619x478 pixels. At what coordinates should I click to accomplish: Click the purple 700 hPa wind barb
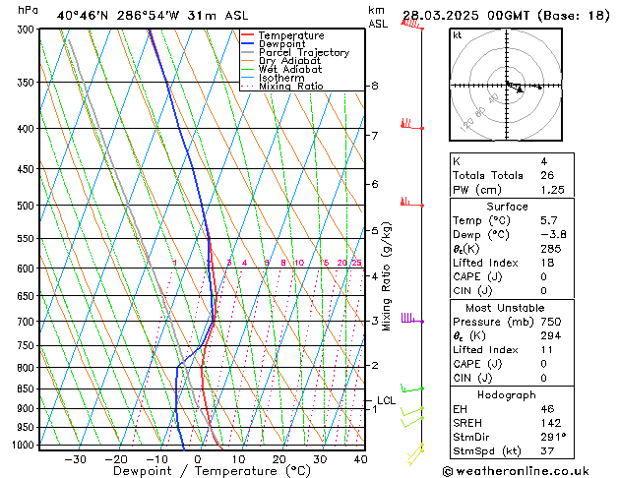(412, 318)
